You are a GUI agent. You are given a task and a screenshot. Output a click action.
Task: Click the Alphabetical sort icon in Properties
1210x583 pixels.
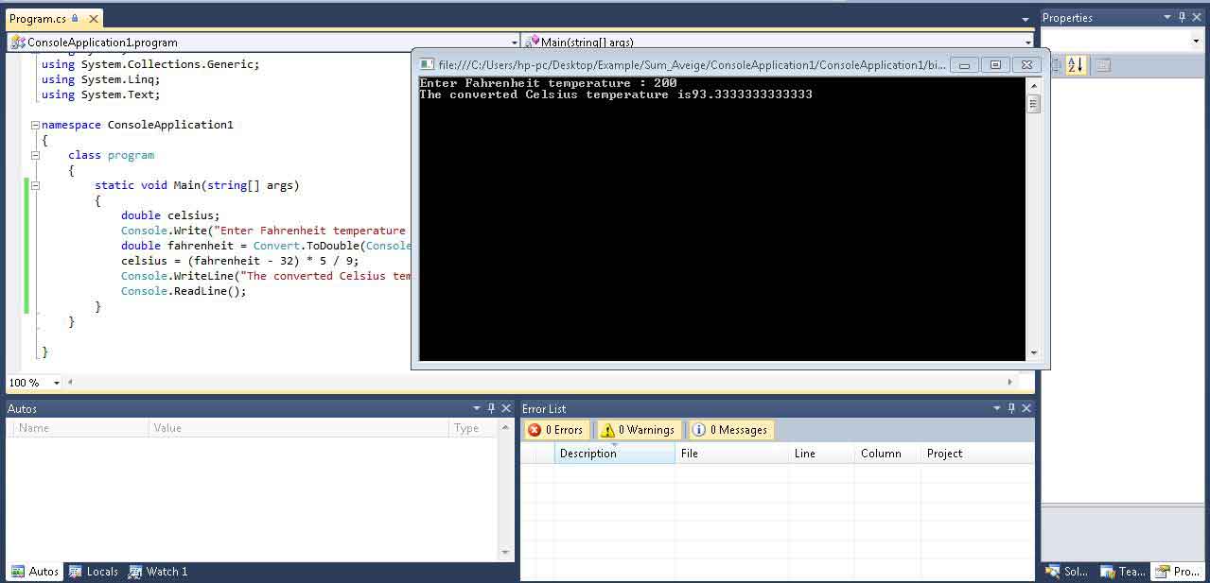[x=1076, y=65]
